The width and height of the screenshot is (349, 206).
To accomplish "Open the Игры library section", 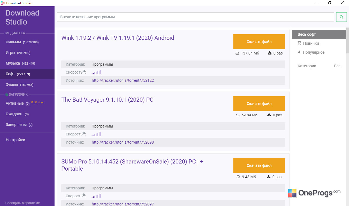I will point(27,53).
